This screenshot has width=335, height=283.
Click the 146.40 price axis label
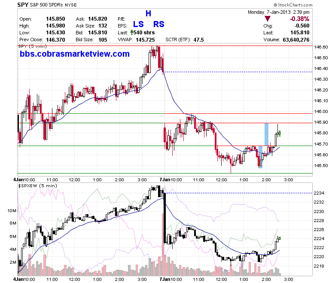pos(321,69)
